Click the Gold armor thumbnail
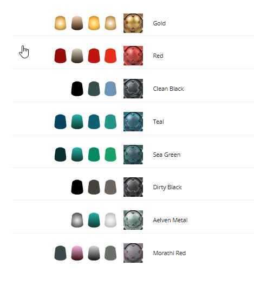The height and width of the screenshot is (286, 254). [x=133, y=23]
